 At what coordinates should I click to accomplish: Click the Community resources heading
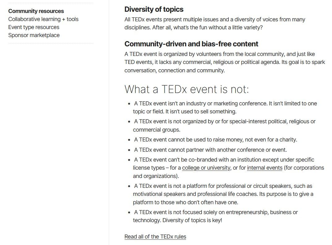point(36,11)
